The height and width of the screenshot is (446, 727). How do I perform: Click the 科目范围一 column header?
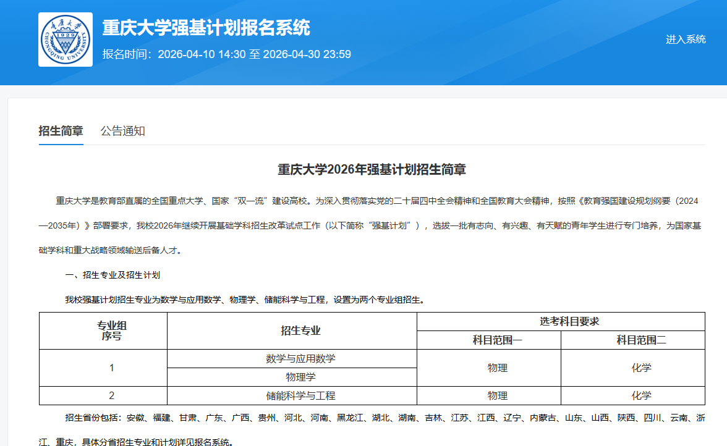tap(498, 340)
